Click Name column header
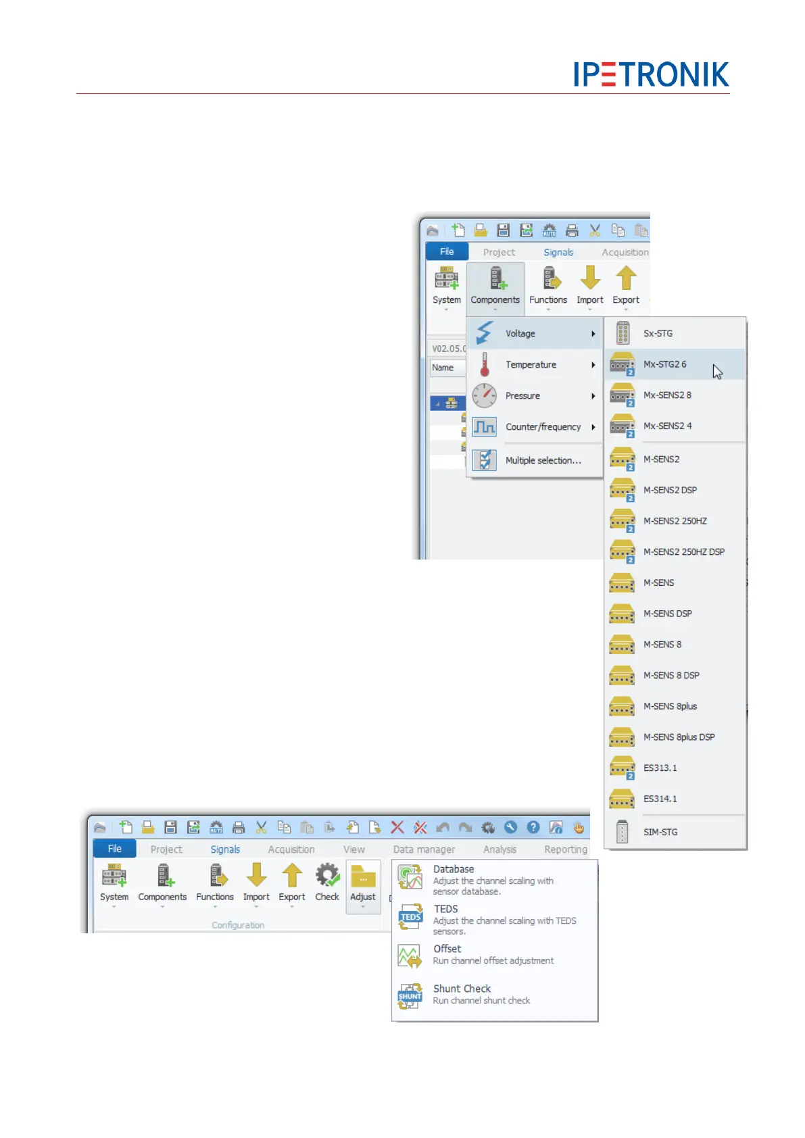 [448, 368]
